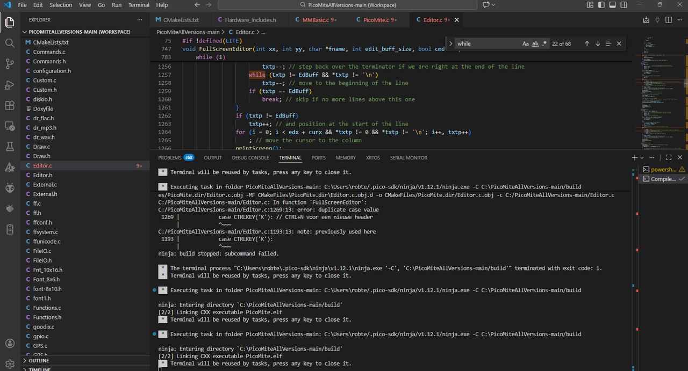Open Testing flask icon view
Viewport: 688px width, 371px height.
point(9,146)
